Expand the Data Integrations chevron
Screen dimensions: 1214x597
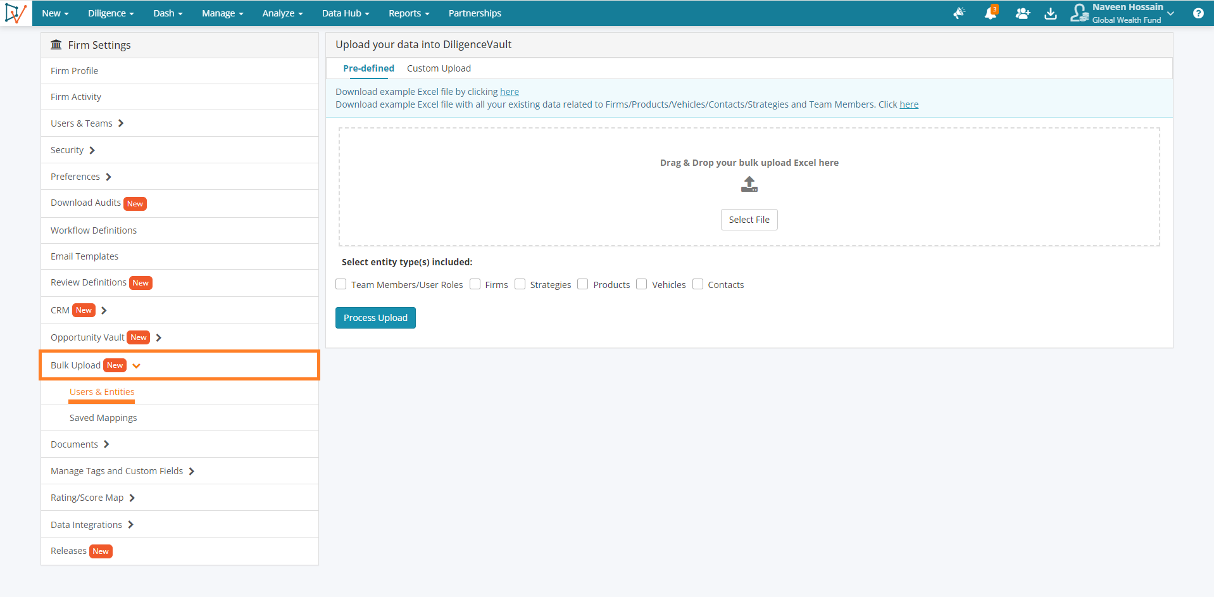click(x=130, y=524)
